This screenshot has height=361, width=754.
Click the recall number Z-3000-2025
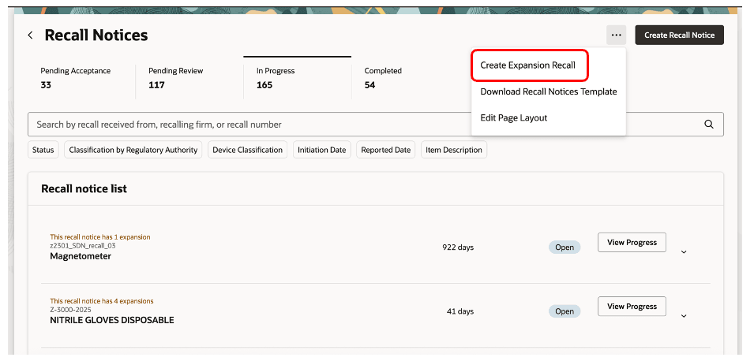click(71, 310)
